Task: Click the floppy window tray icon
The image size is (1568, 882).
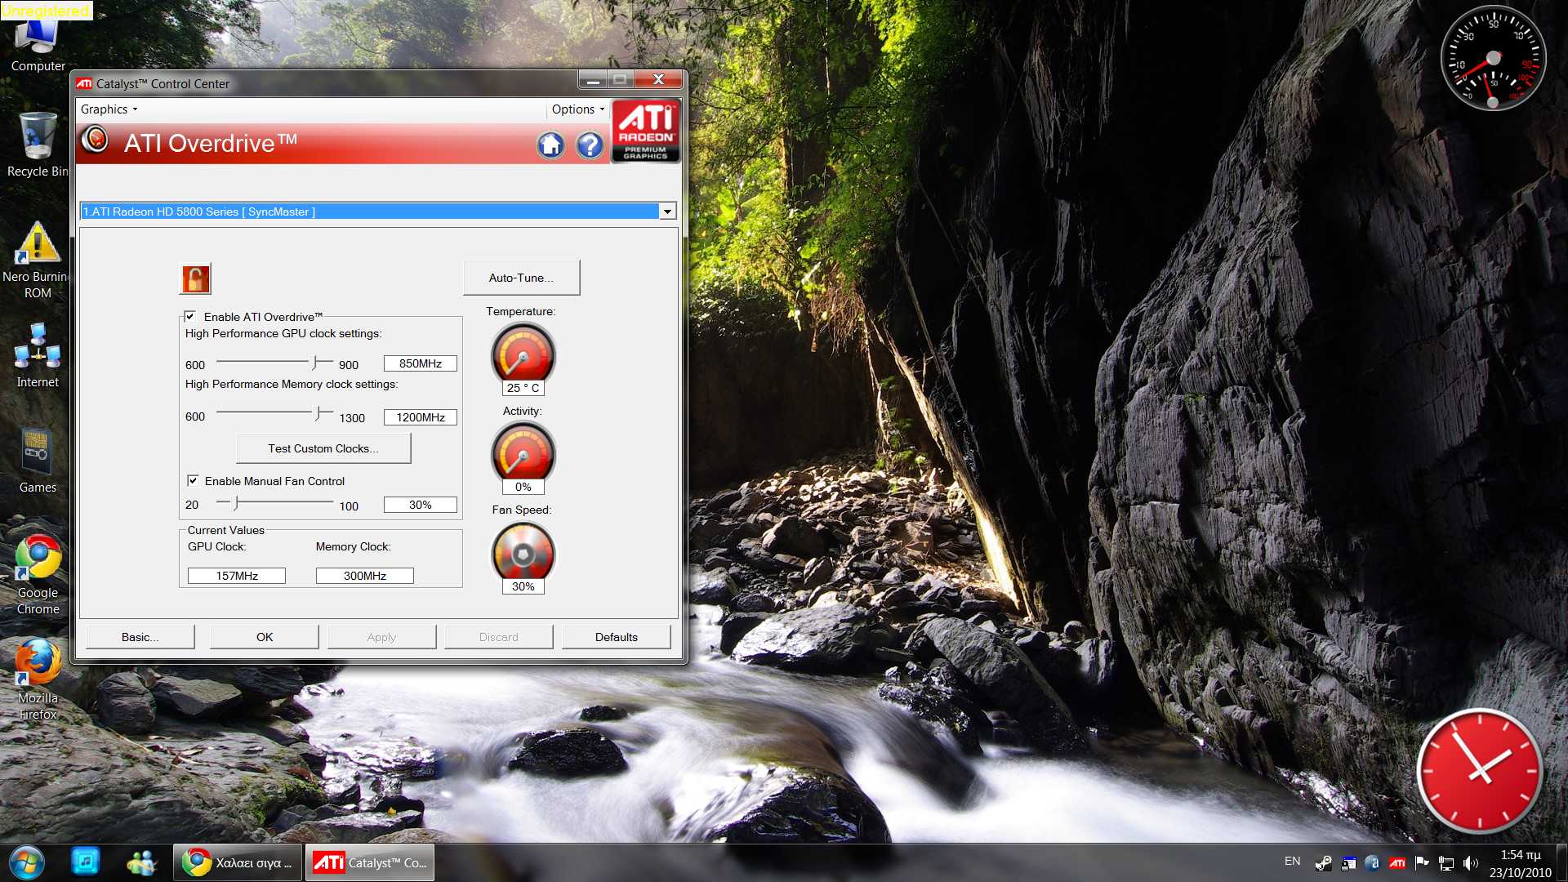Action: pos(1348,863)
